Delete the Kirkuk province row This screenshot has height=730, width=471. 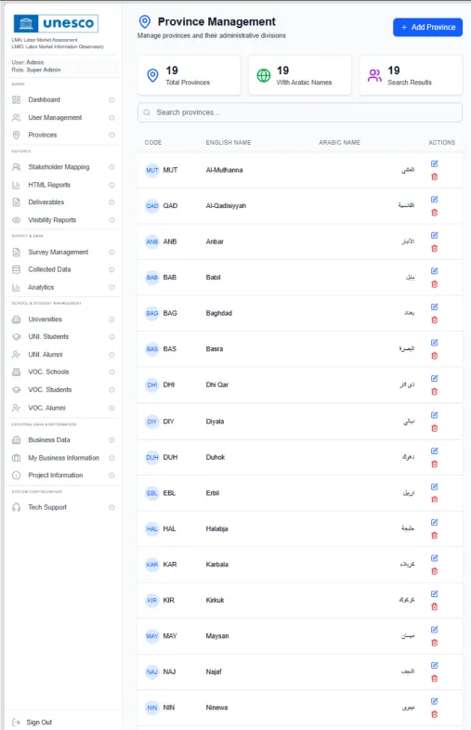[x=434, y=606]
